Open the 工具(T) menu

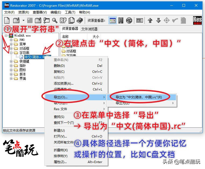pyautogui.click(x=70, y=12)
